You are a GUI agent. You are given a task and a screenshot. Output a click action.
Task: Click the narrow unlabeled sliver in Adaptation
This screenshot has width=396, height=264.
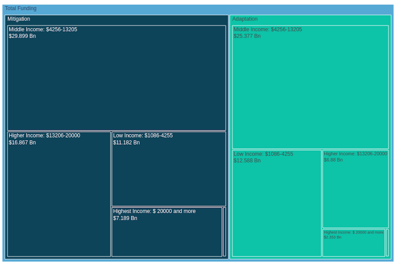click(387, 243)
